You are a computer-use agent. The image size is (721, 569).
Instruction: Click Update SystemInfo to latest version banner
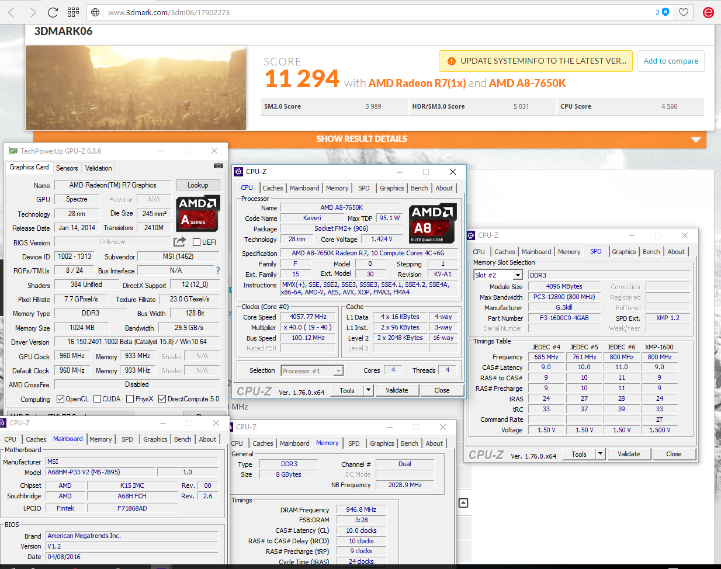pyautogui.click(x=536, y=61)
